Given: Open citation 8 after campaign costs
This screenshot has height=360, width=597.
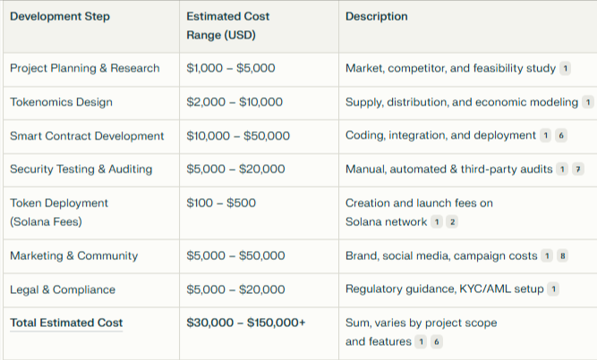Looking at the screenshot, I should 562,255.
